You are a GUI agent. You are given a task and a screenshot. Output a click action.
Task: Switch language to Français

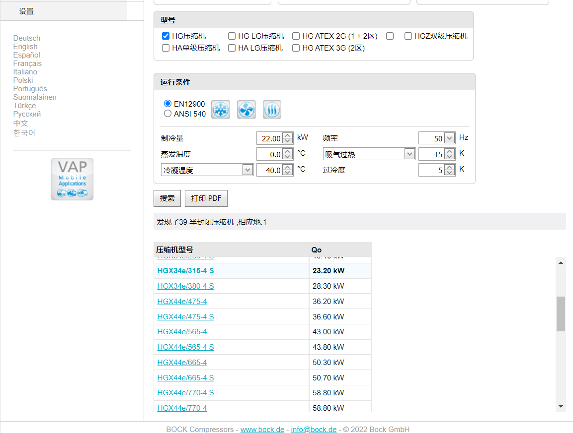(x=27, y=63)
